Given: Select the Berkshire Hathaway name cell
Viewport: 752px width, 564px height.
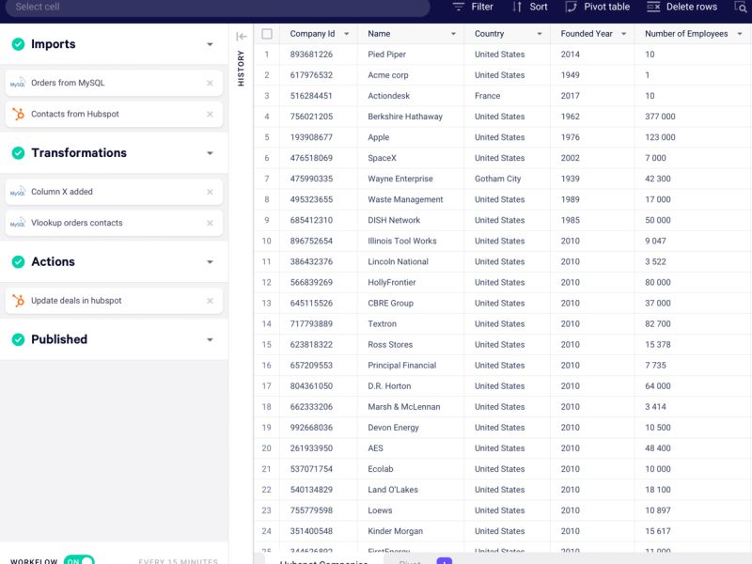Looking at the screenshot, I should point(411,116).
